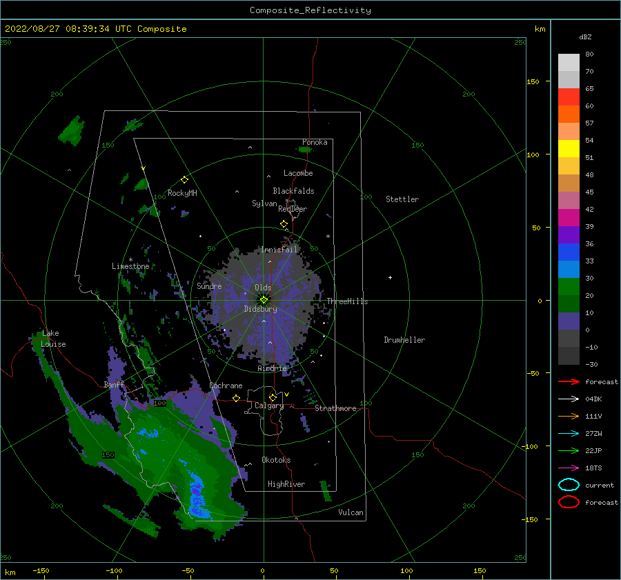Select the blue 36 dBZ color swatch
This screenshot has height=580, width=621.
pos(569,252)
